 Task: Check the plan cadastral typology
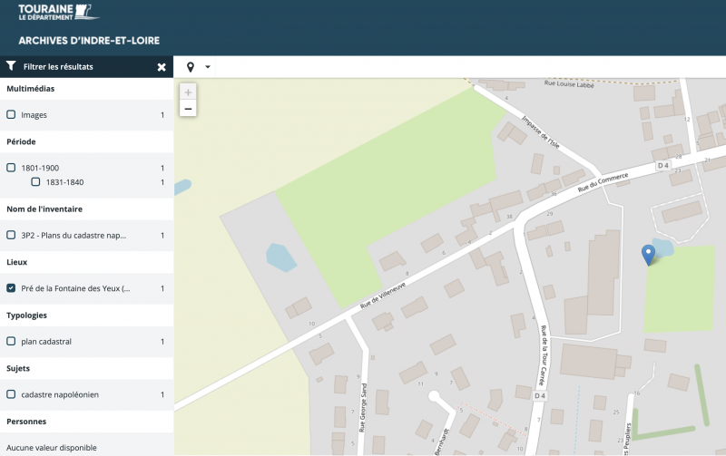tap(11, 342)
